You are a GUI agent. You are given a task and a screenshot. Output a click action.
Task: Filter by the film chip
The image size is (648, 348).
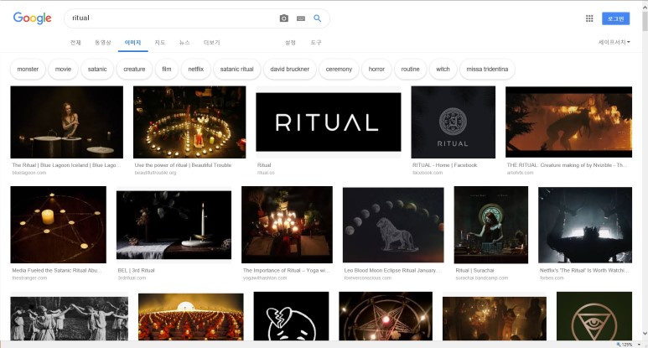167,69
